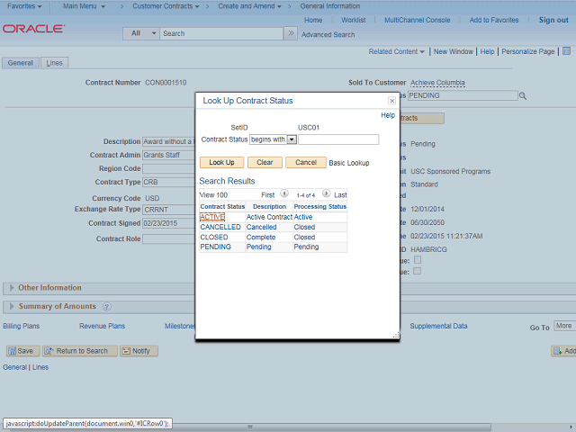Click the magnifier lookup icon beside PENDING field
The height and width of the screenshot is (432, 576).
(522, 95)
